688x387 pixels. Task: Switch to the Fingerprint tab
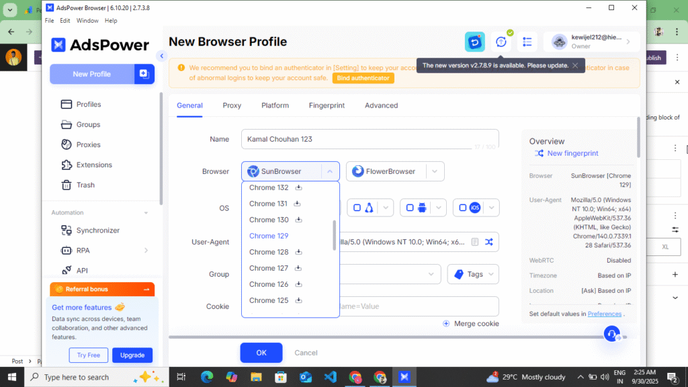pos(327,105)
